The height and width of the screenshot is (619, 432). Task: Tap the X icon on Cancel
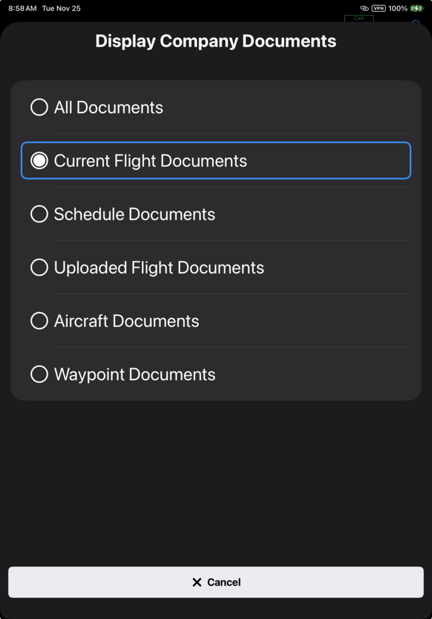tap(196, 582)
